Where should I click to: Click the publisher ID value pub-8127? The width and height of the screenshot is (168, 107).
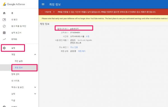click(74, 29)
